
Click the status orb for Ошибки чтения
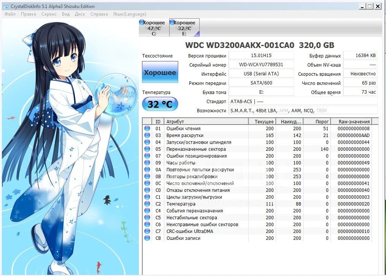(147, 128)
